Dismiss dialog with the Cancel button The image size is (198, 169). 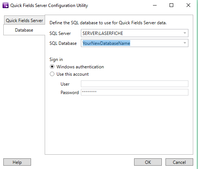click(179, 162)
